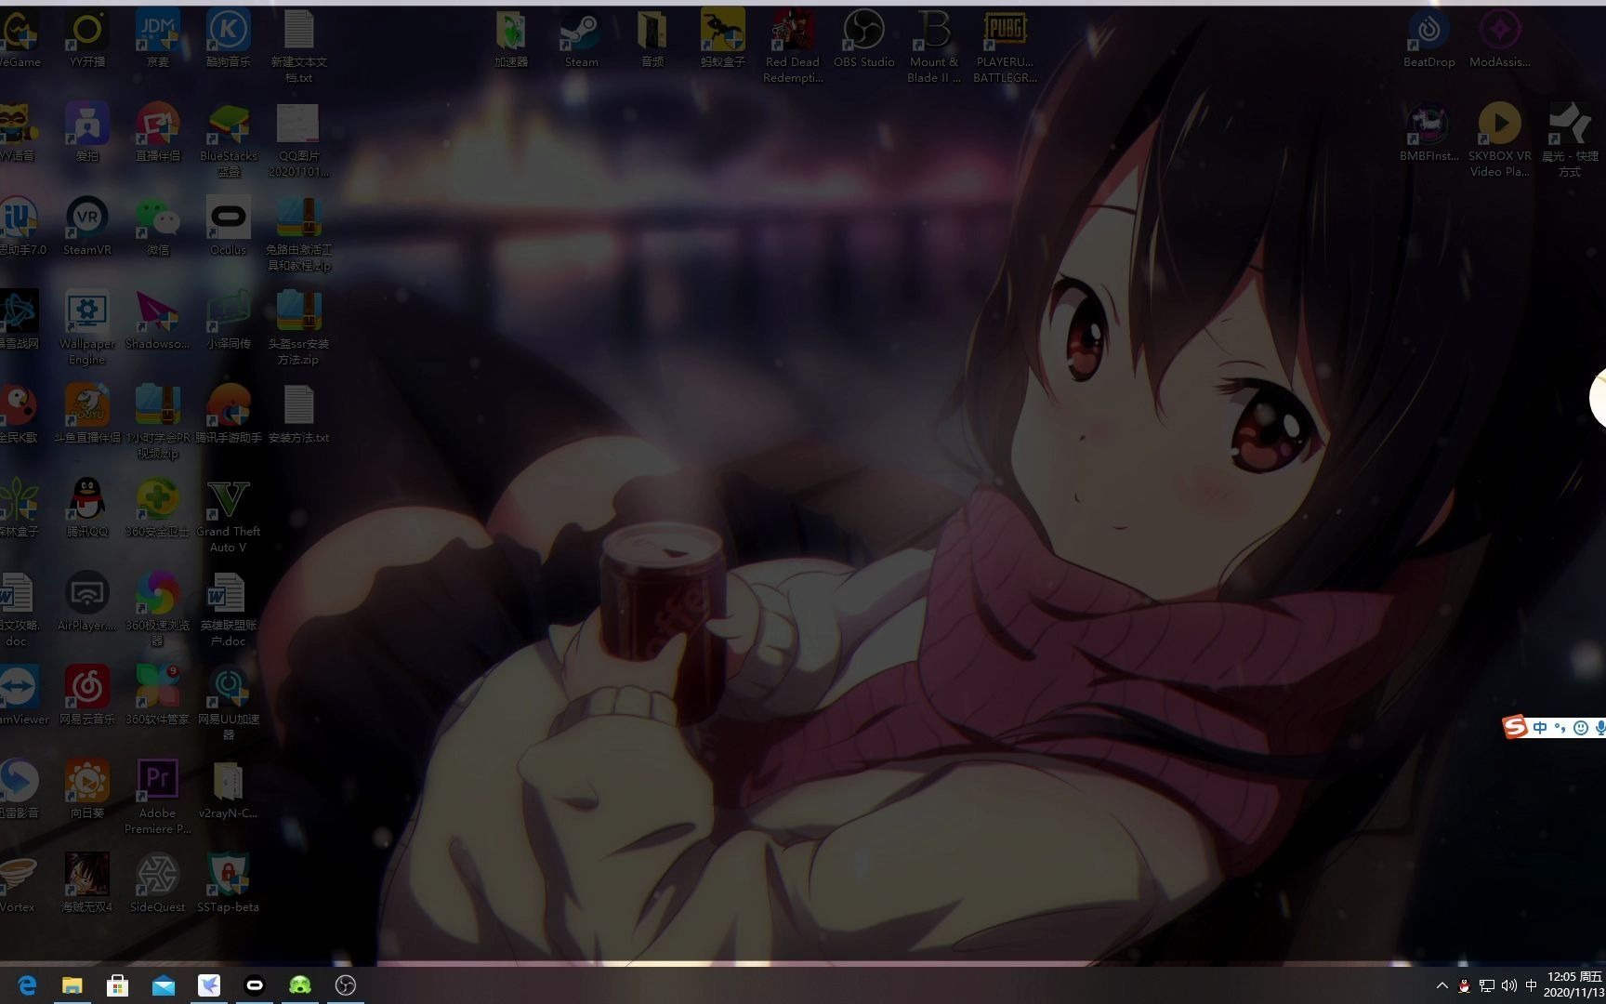Image resolution: width=1606 pixels, height=1004 pixels.
Task: Open the BMBFInstaller desktop icon
Action: 1428,133
